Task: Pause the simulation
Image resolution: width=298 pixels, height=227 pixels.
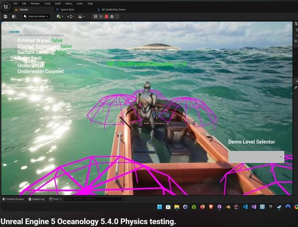Action: click(x=95, y=17)
